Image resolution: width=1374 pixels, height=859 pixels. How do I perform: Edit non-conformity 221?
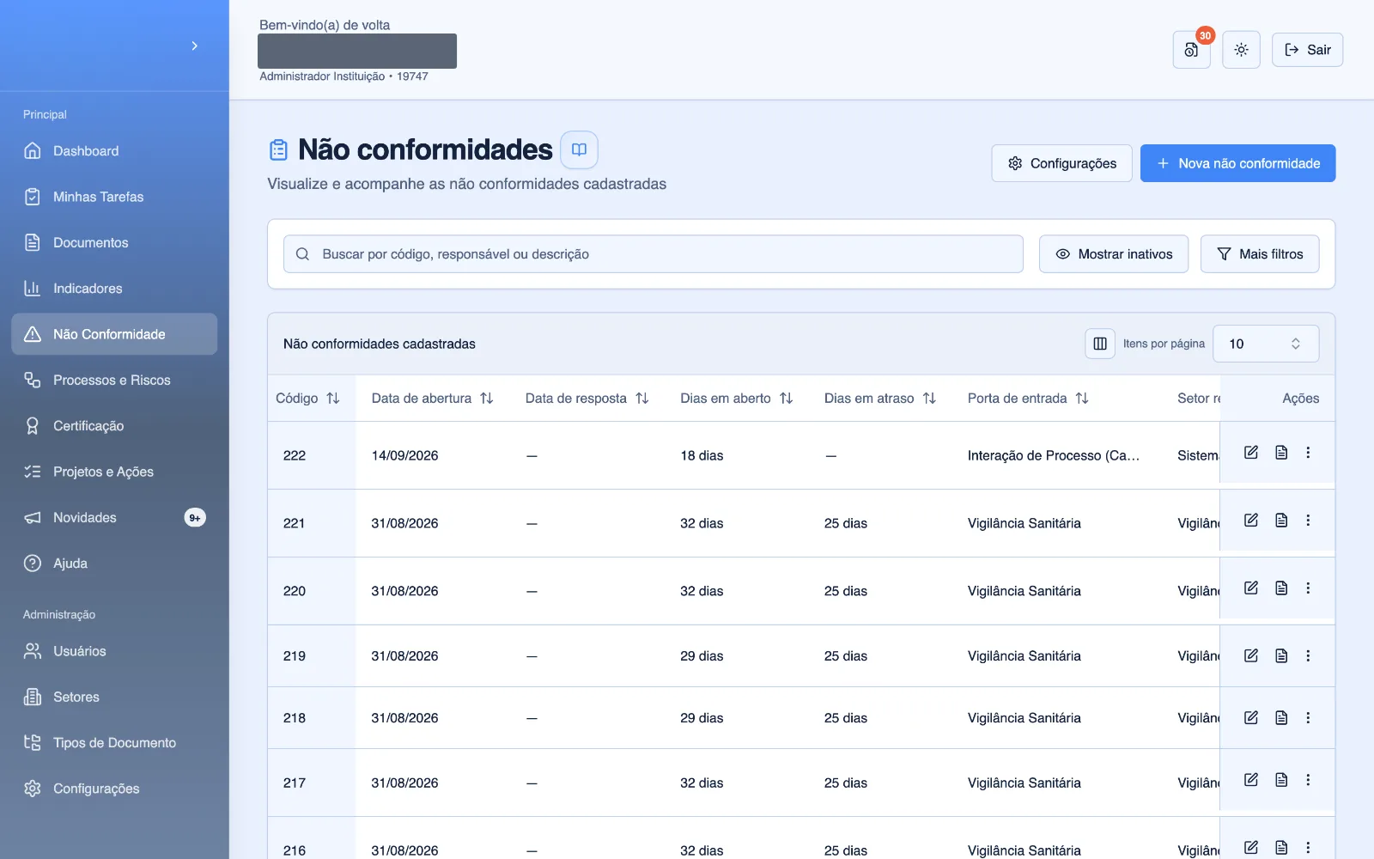tap(1251, 521)
